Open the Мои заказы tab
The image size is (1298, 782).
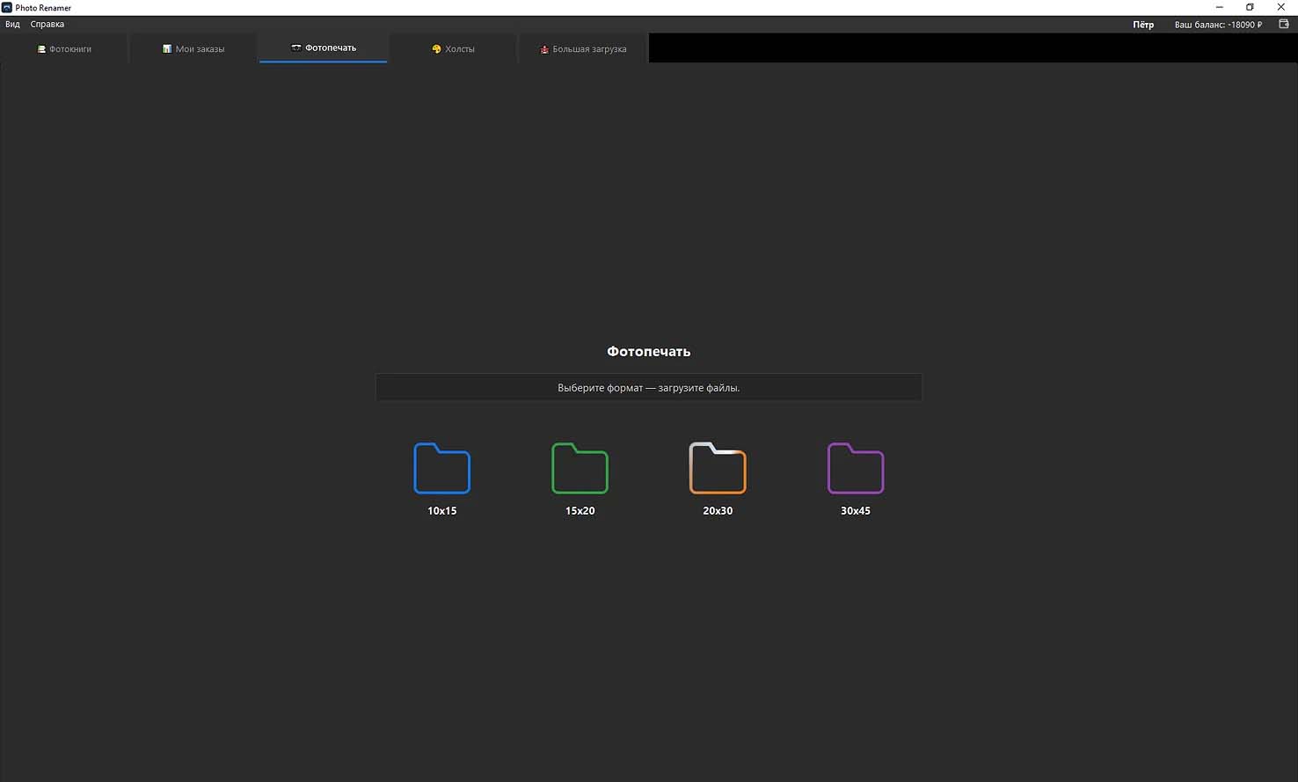coord(193,48)
